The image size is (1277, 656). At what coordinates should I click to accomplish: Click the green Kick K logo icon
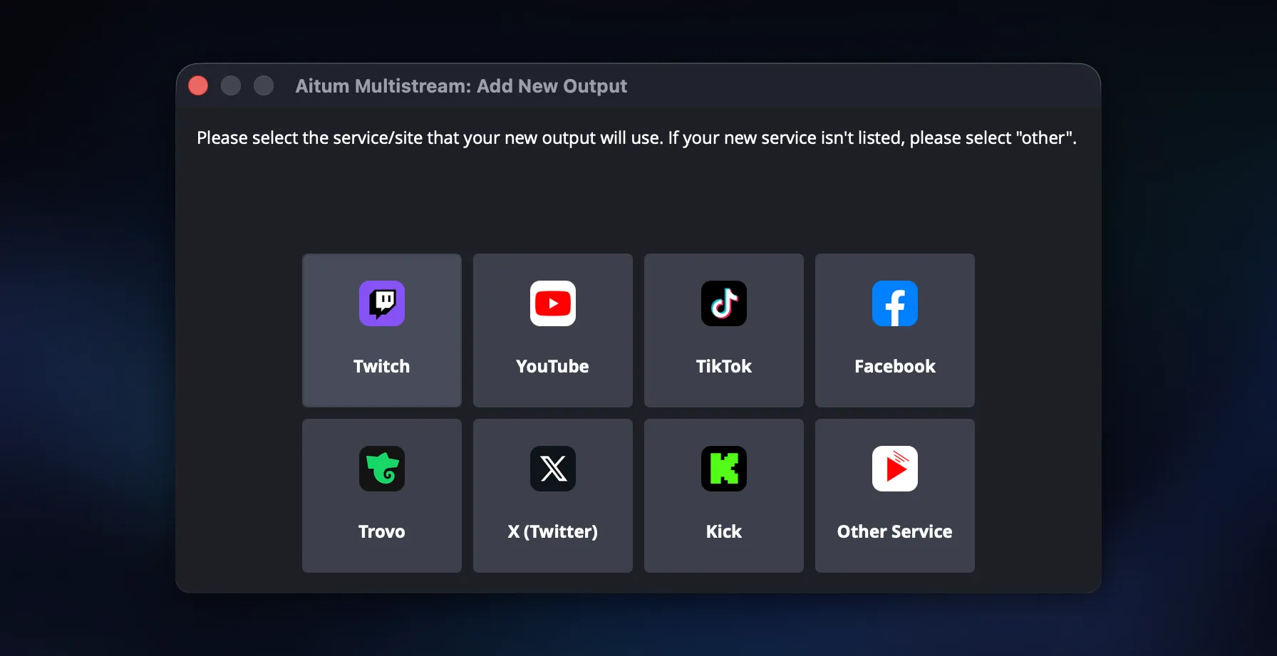point(724,469)
